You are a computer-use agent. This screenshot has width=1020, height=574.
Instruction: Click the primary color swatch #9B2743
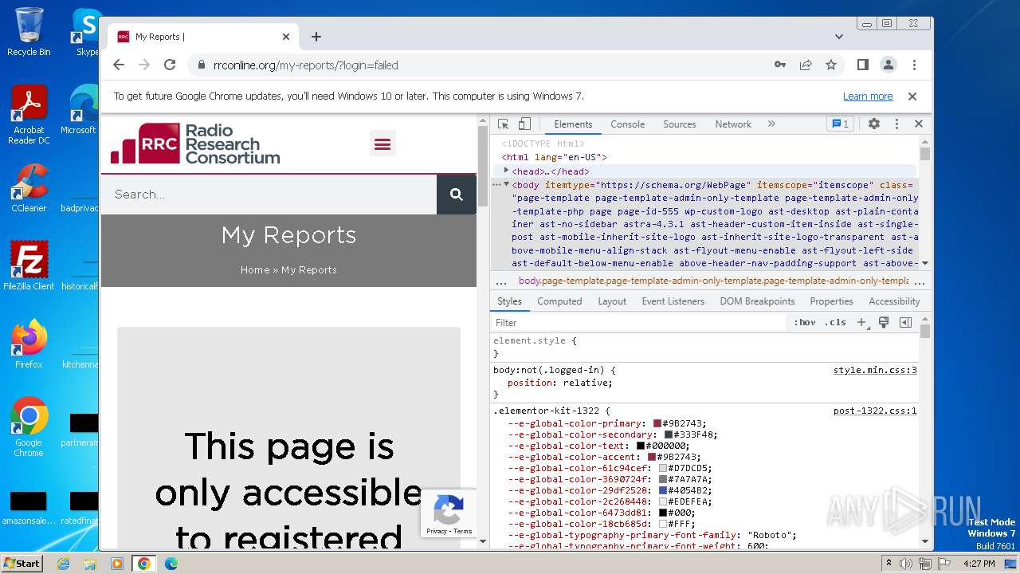tap(657, 423)
